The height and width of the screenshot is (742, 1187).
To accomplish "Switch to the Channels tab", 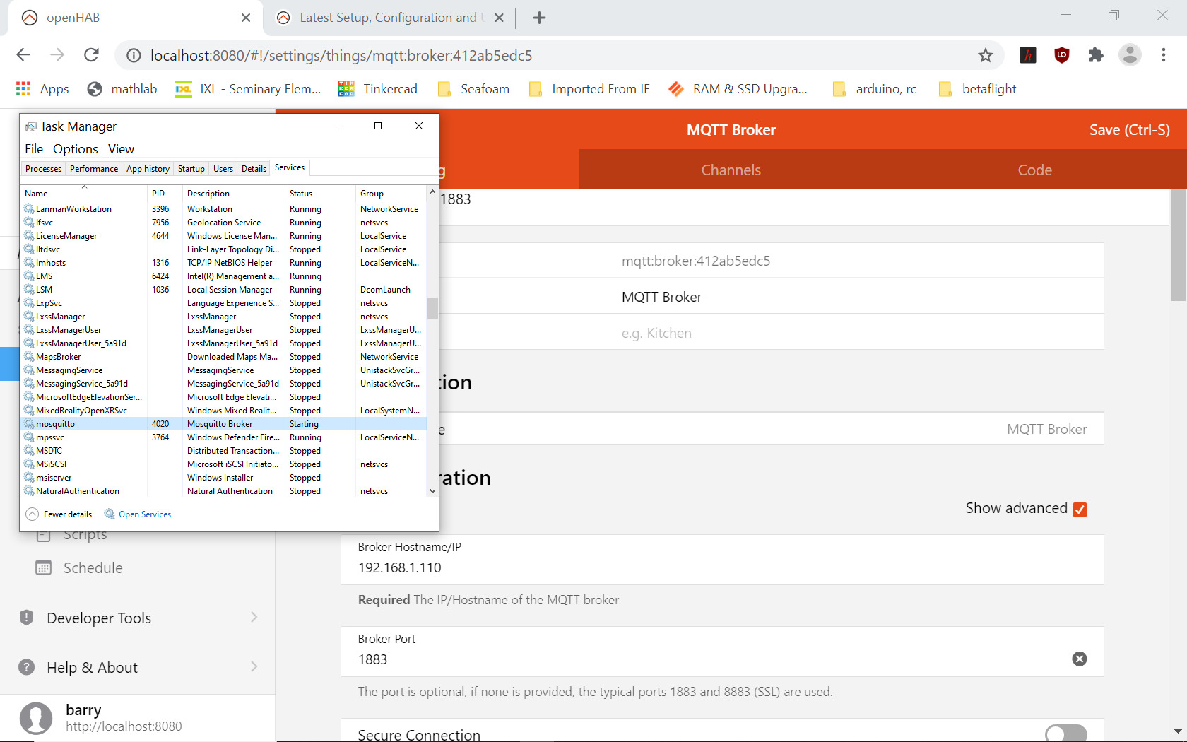I will pyautogui.click(x=731, y=170).
